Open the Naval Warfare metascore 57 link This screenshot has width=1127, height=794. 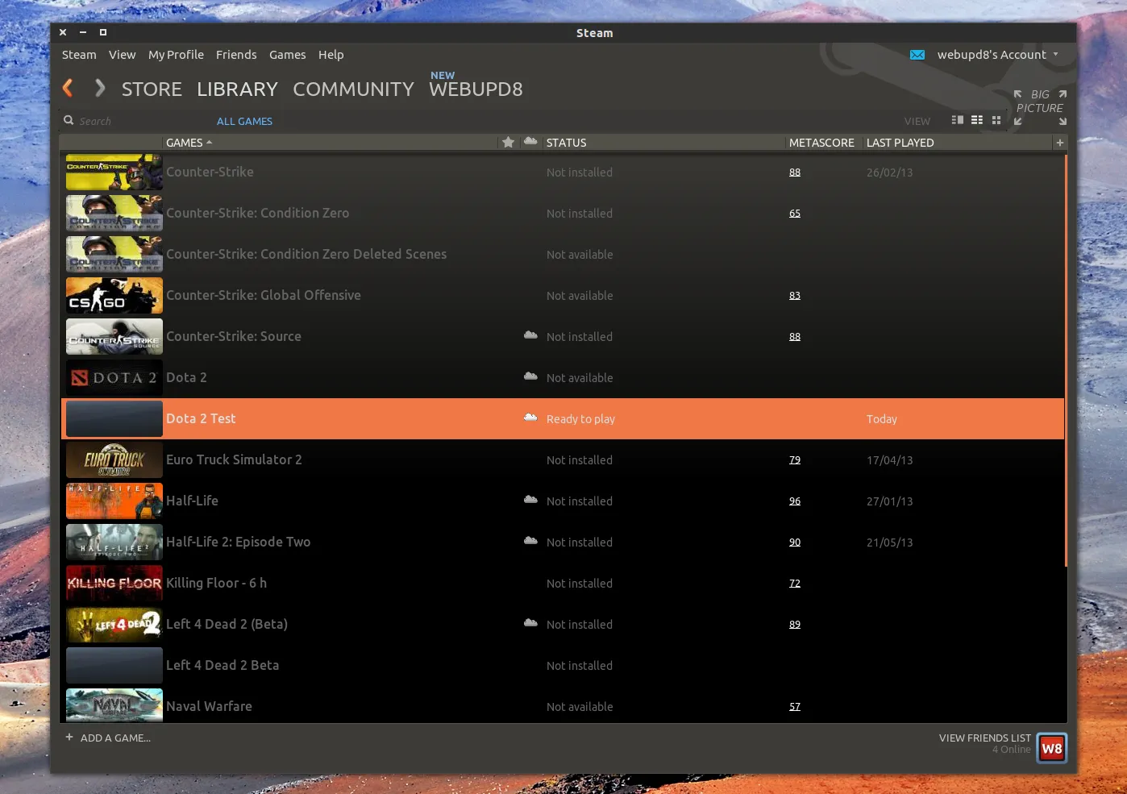795,706
